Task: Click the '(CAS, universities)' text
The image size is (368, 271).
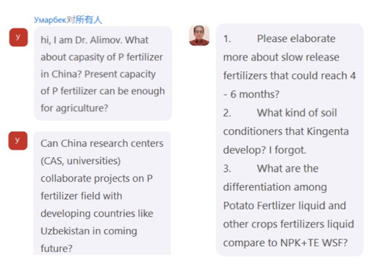Action: [x=80, y=161]
